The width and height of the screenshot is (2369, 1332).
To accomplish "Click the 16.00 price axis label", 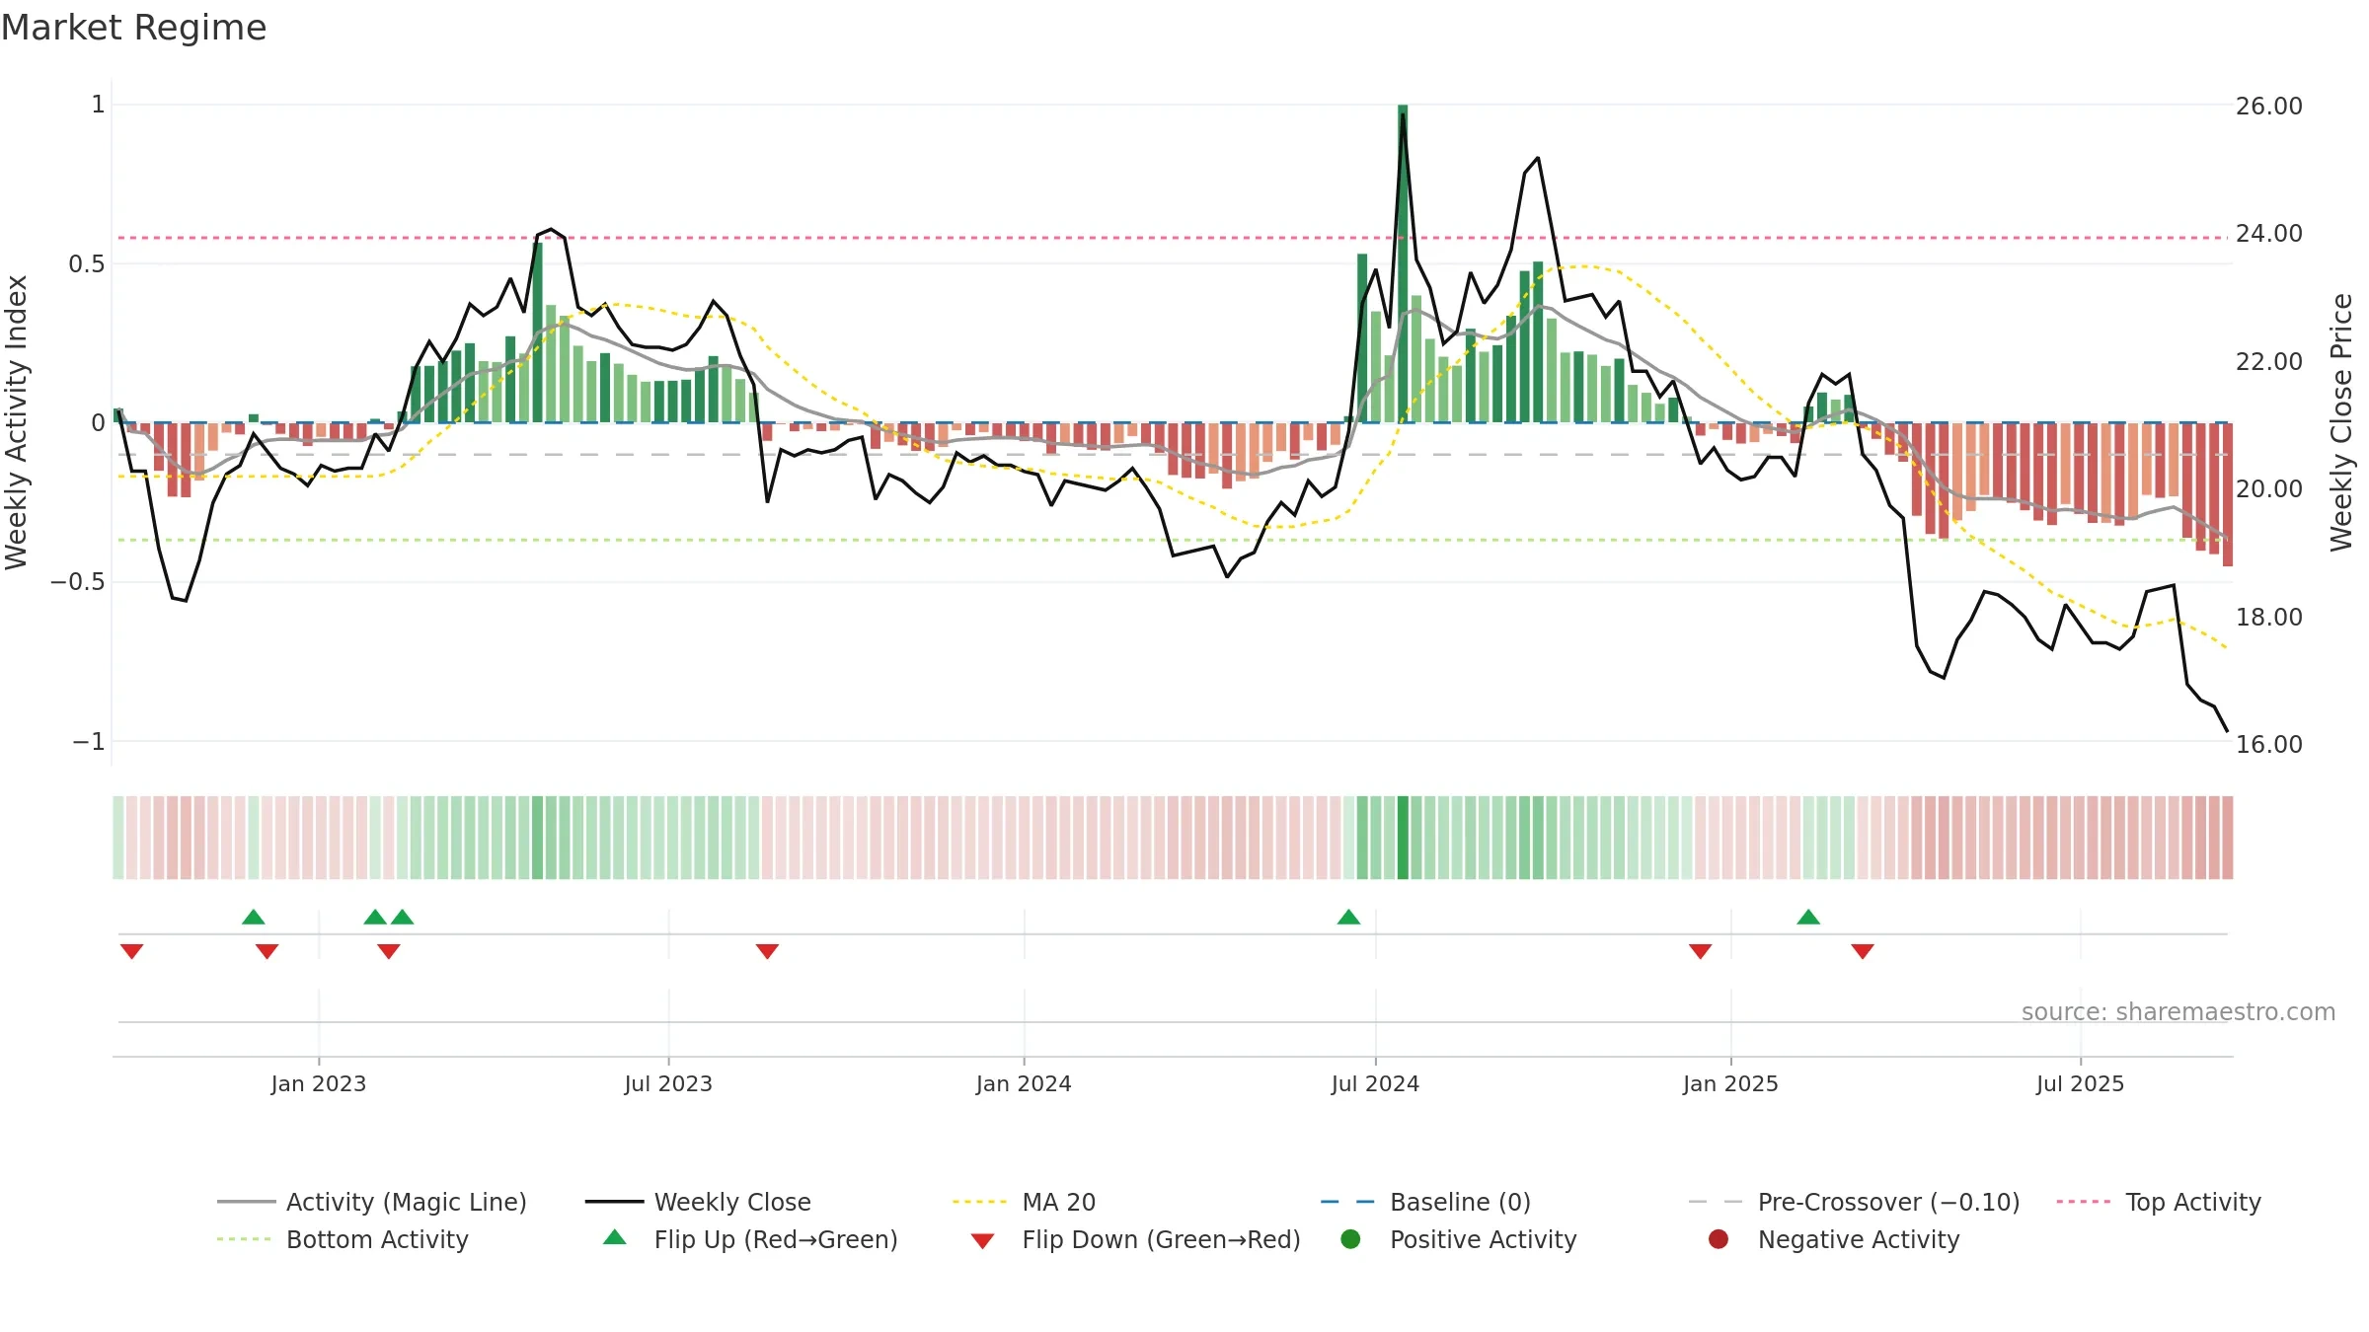I will click(x=2268, y=744).
